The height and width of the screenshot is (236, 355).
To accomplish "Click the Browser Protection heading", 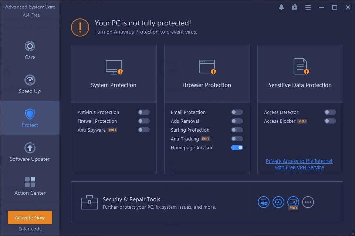I will coord(207,85).
